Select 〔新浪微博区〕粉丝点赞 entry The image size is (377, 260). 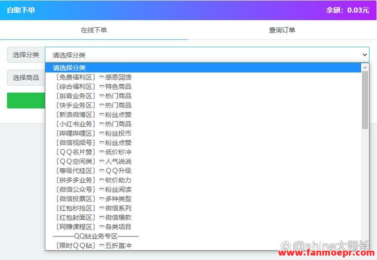pos(203,115)
